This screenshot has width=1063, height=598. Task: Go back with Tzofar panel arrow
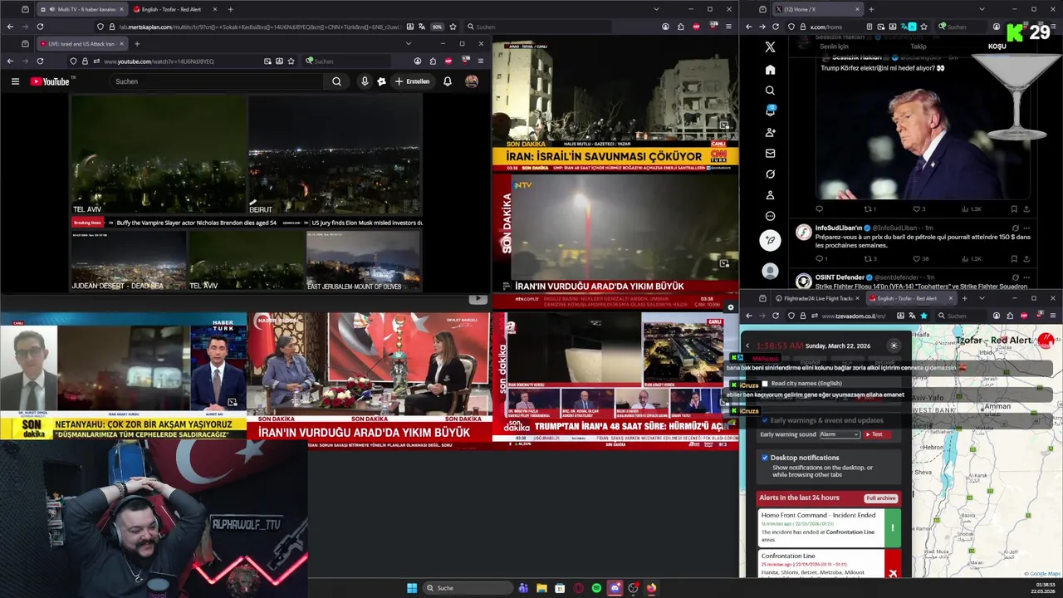747,346
